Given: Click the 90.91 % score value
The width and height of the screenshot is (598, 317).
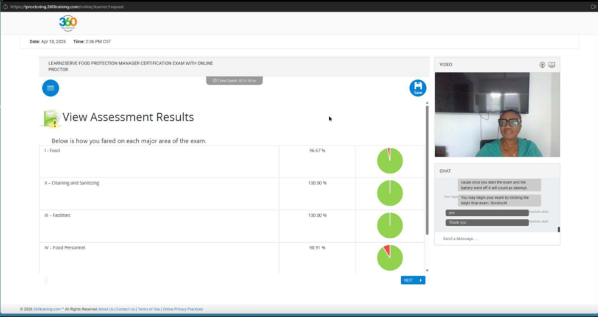Looking at the screenshot, I should 318,248.
